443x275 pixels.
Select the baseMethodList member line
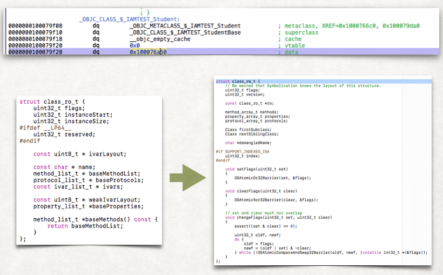pos(86,173)
